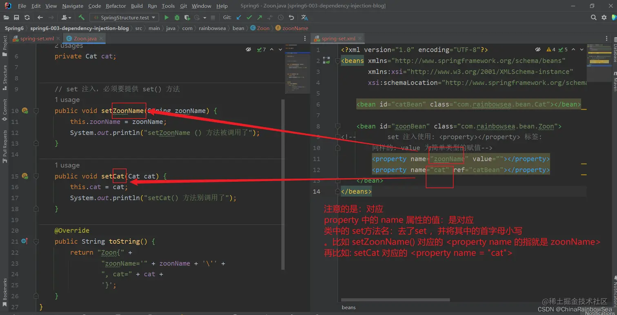The image size is (617, 315).
Task: Collapse toString method fold at line 21
Action: click(x=36, y=241)
